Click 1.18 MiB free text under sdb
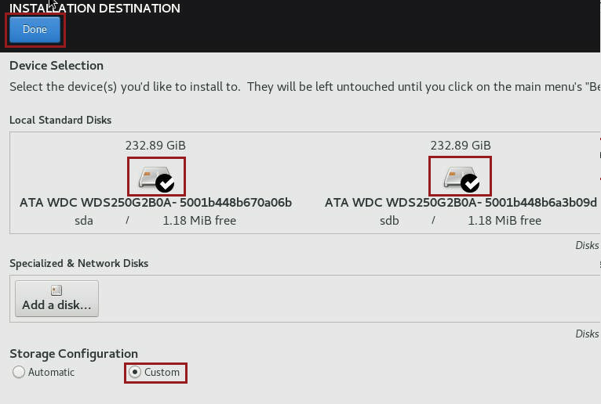 [x=504, y=221]
